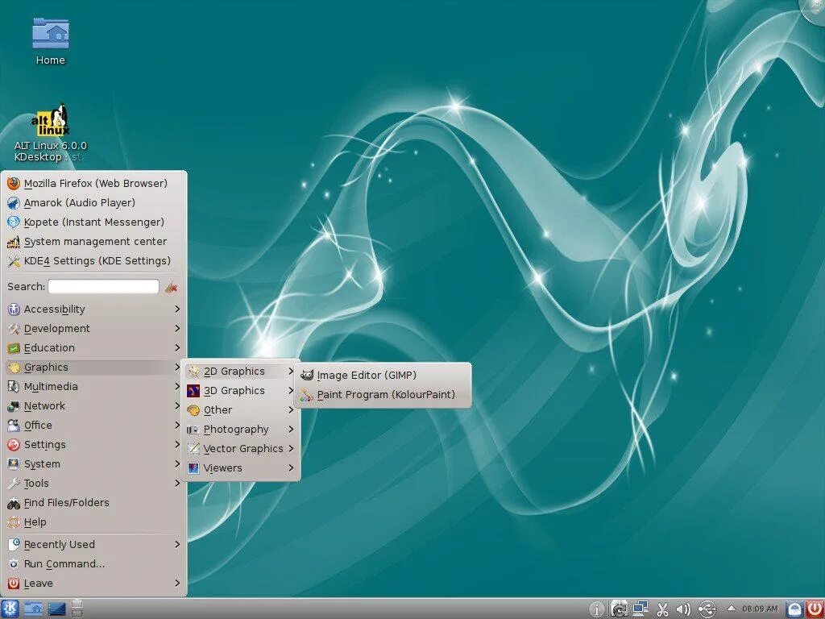Click the home folder taskbar icon
The height and width of the screenshot is (619, 825).
34,609
